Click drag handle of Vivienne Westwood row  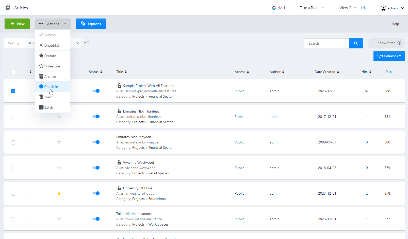pos(30,168)
